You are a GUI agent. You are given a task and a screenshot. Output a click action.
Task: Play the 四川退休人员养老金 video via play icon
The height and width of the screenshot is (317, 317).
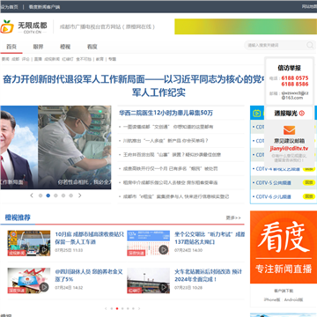(x=44, y=287)
